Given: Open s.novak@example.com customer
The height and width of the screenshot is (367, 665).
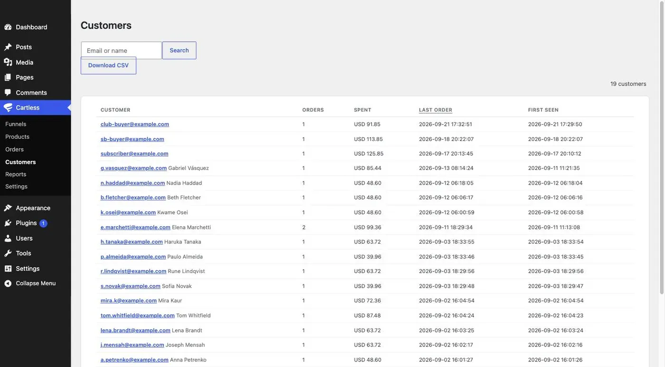Looking at the screenshot, I should click(x=131, y=286).
